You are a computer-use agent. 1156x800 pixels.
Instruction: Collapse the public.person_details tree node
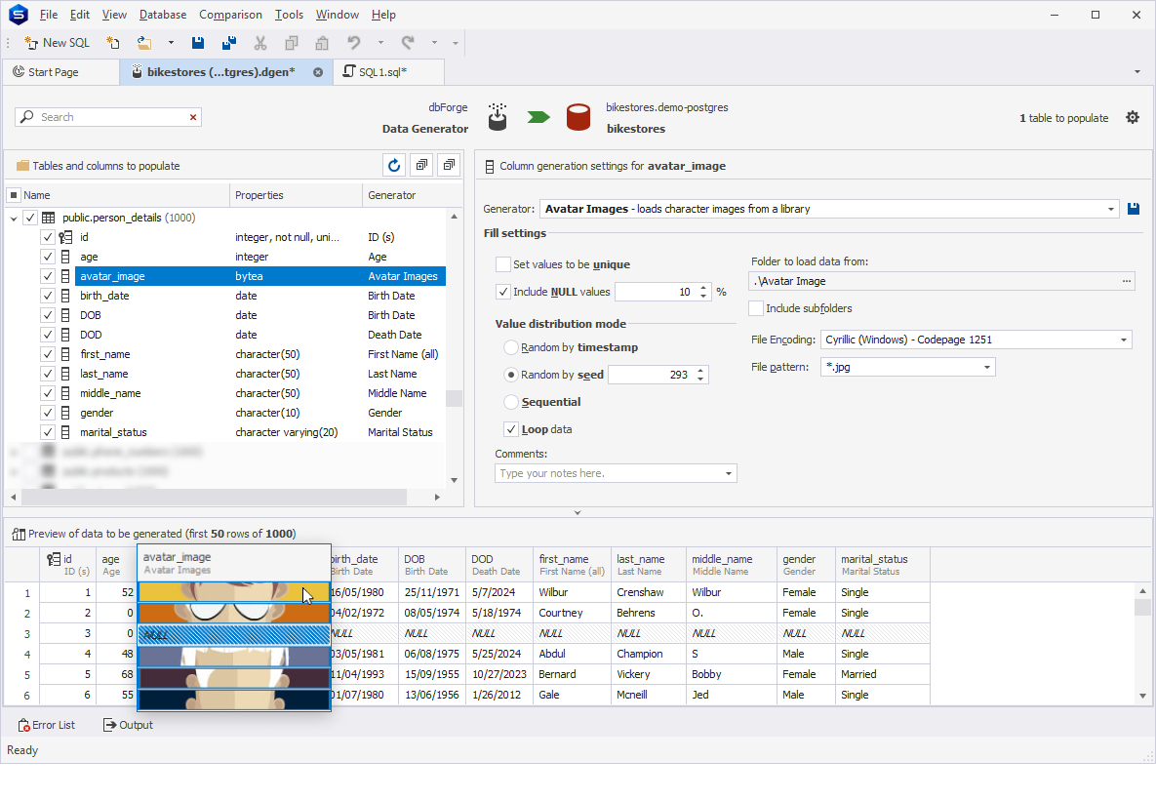pos(14,219)
